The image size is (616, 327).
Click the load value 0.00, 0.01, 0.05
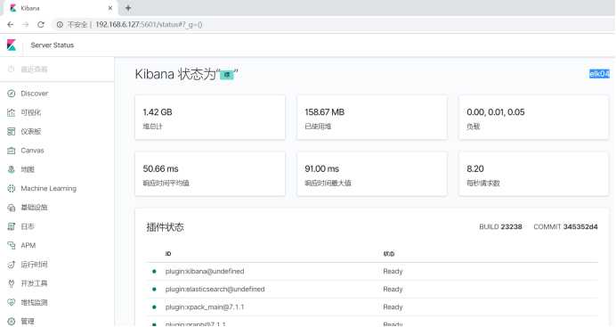click(496, 112)
